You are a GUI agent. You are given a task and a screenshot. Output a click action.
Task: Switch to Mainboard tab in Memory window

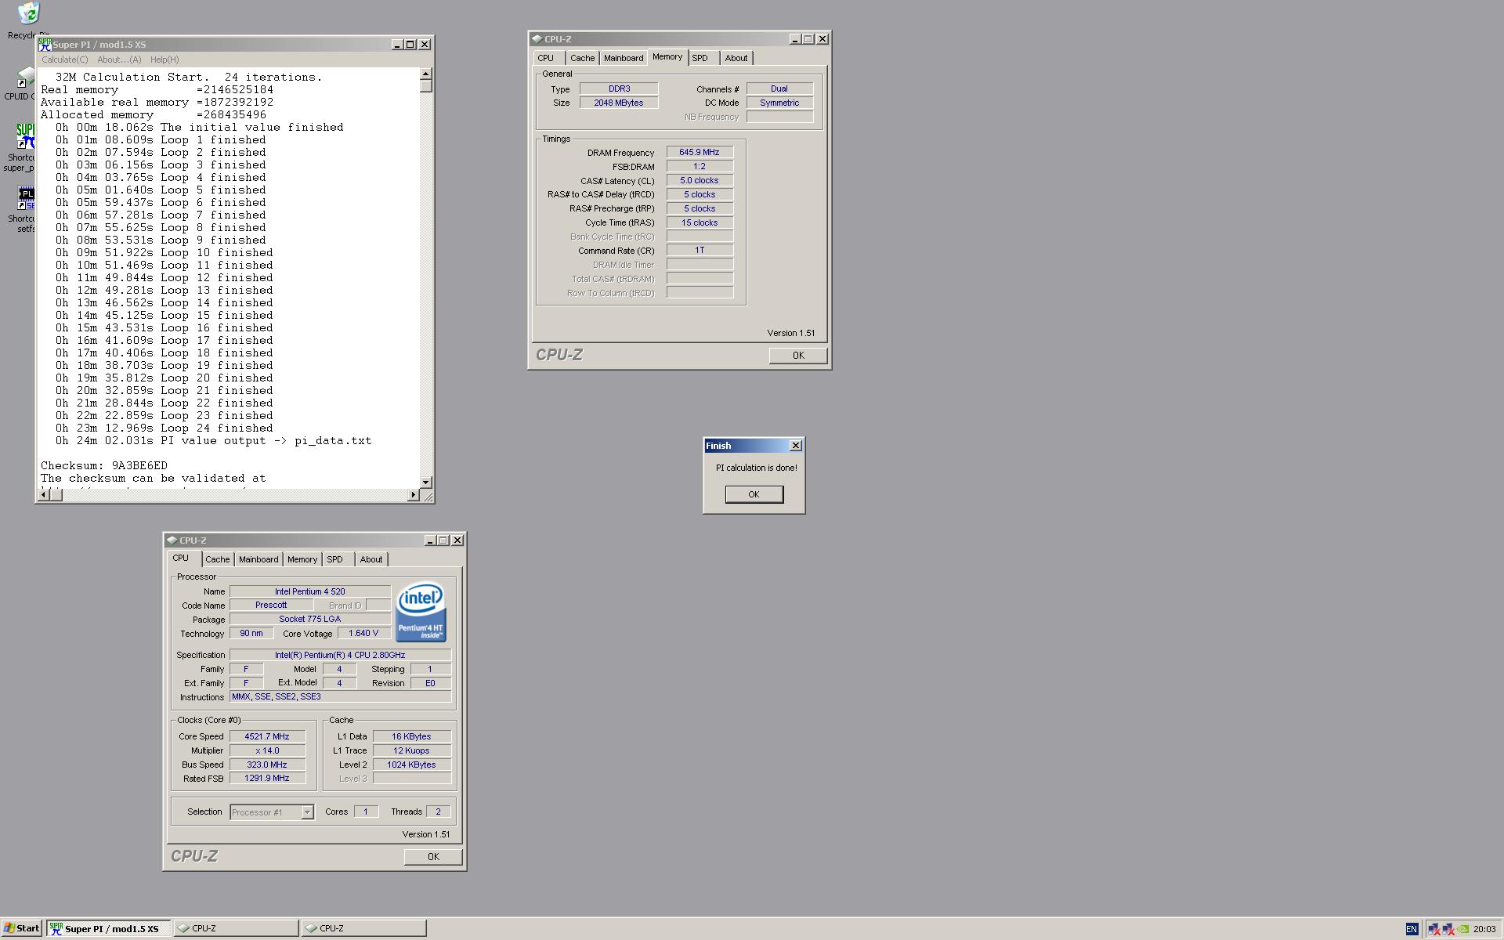624,58
